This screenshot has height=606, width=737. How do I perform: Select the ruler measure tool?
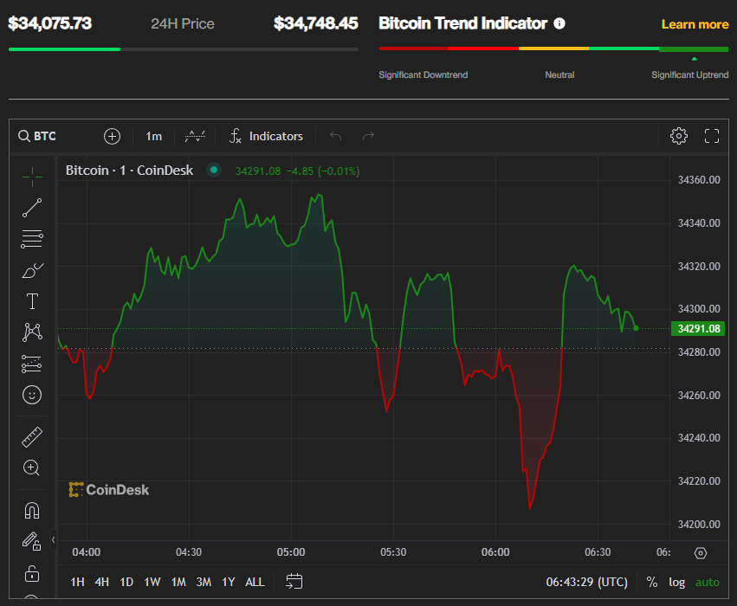pos(32,437)
